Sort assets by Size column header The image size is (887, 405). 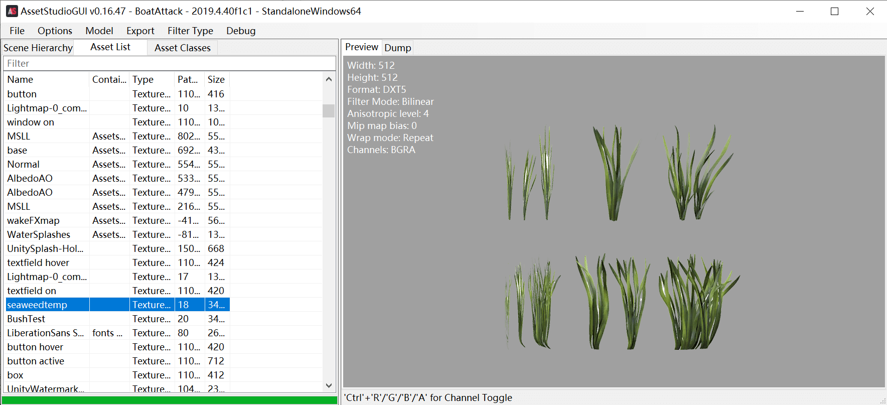(x=216, y=79)
